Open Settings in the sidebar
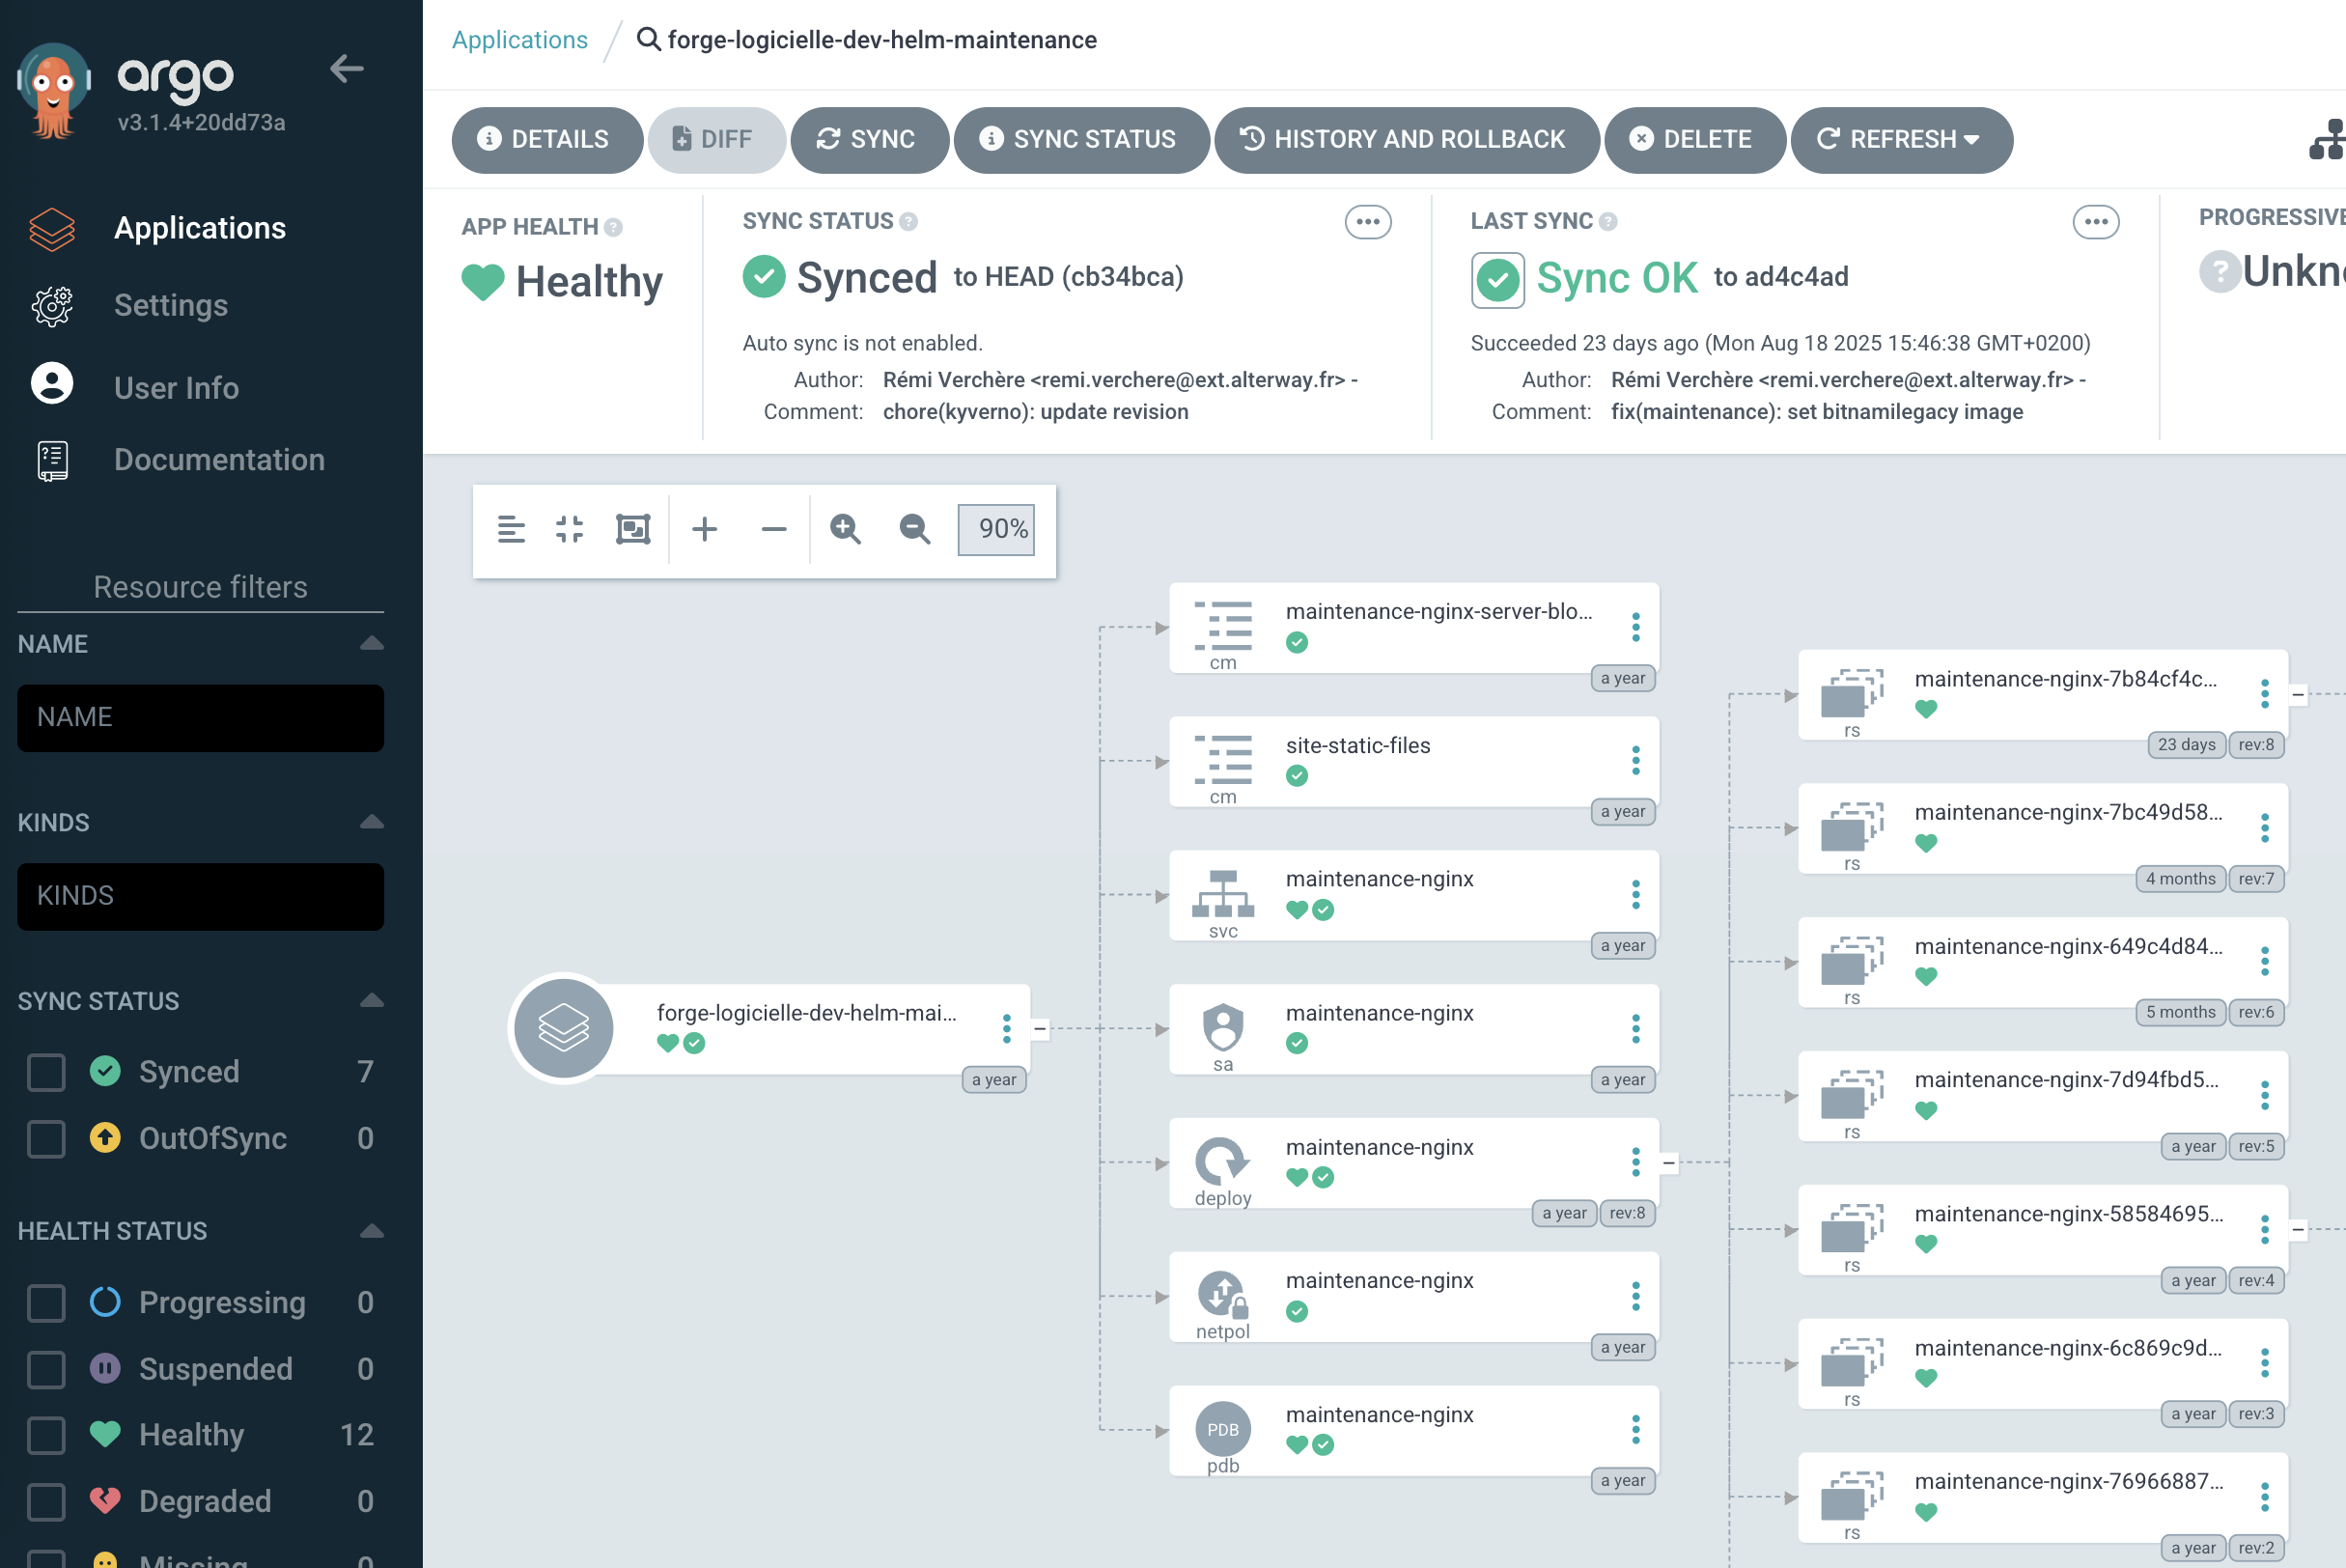Screen dimensions: 2346x1568 [170, 305]
